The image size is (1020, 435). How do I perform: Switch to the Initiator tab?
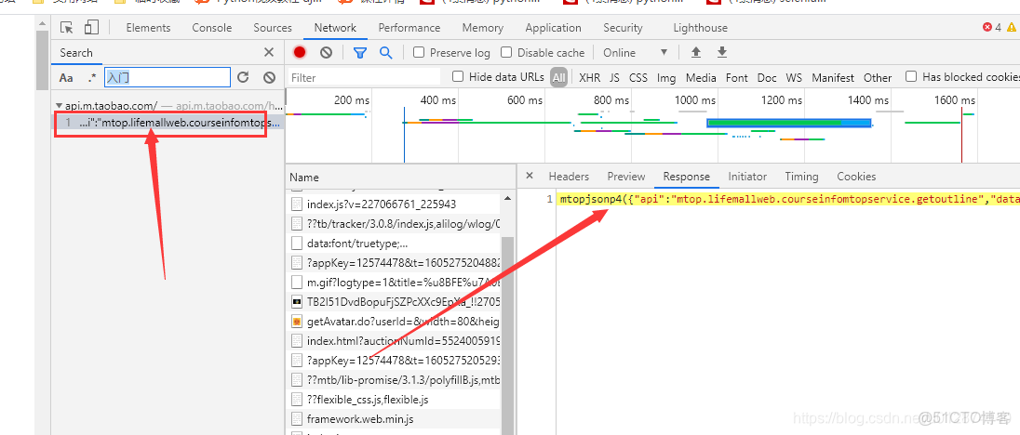click(x=747, y=177)
